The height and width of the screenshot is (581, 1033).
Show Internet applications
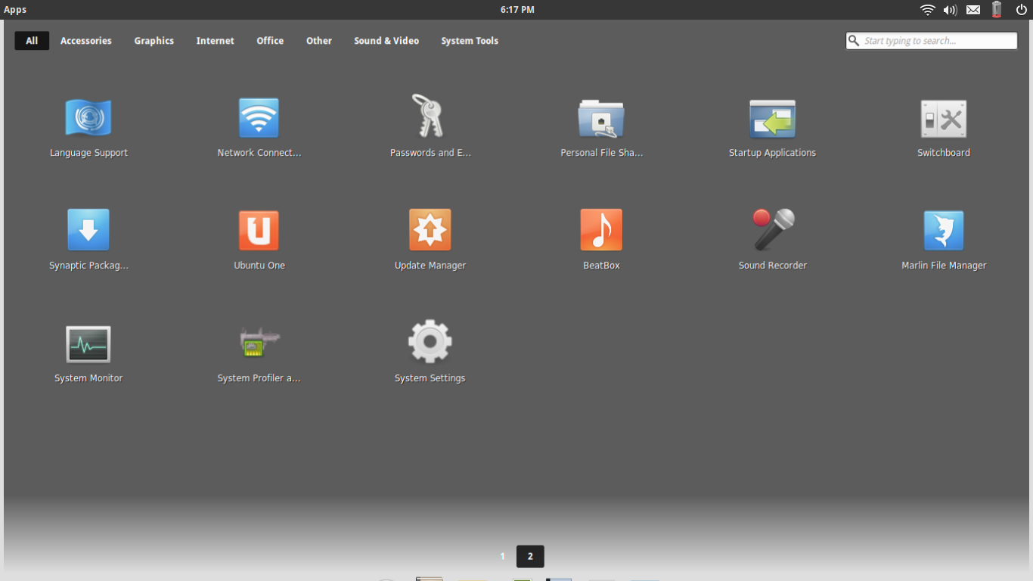[216, 41]
